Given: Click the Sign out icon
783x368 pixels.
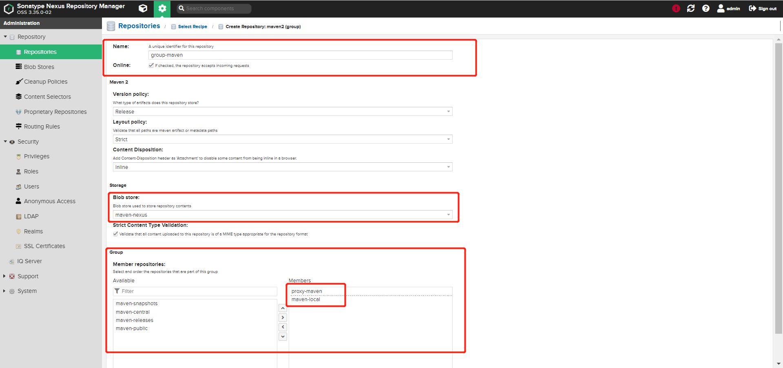Looking at the screenshot, I should [752, 9].
